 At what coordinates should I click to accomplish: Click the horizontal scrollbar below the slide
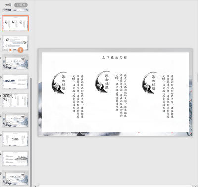click(115, 186)
